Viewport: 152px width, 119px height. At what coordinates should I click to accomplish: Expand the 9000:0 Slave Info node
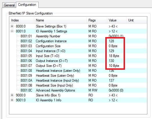(12, 95)
